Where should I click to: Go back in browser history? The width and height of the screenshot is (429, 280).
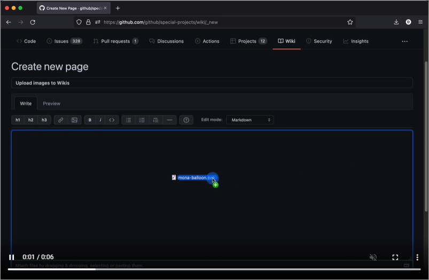tap(9, 22)
